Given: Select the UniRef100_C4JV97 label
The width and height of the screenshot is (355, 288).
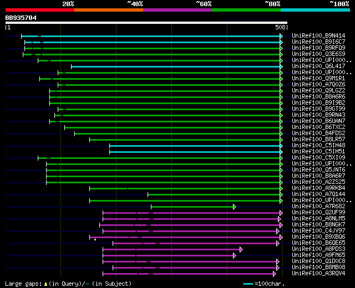Looking at the screenshot, I should coord(318,231).
